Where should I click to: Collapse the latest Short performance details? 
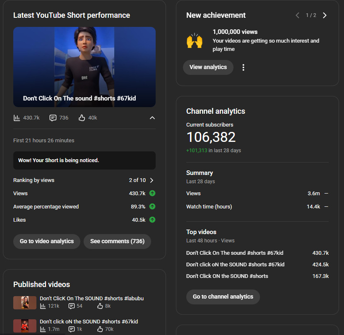pyautogui.click(x=152, y=118)
